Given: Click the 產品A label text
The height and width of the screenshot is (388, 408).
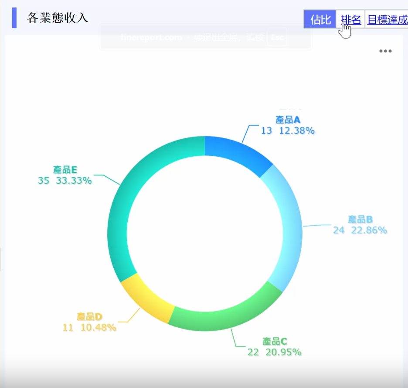Looking at the screenshot, I should 288,120.
